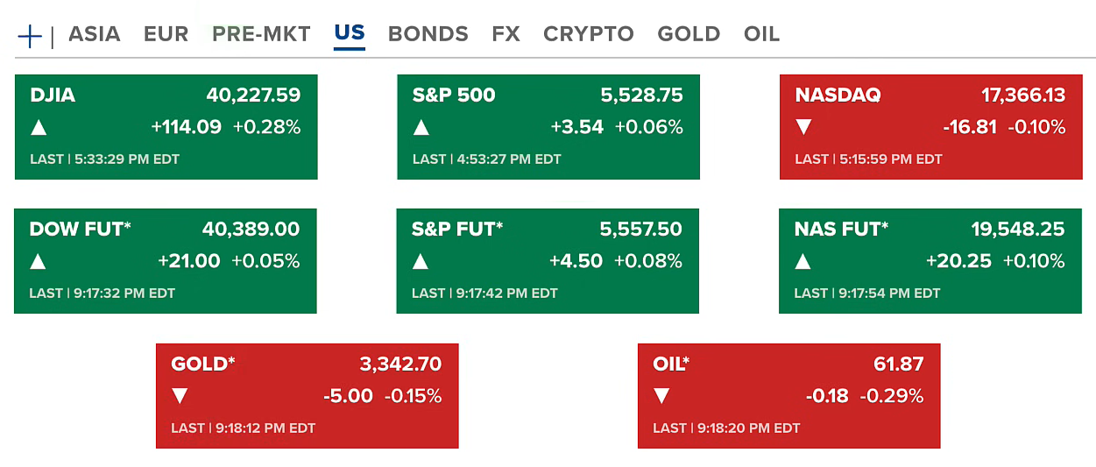The width and height of the screenshot is (1096, 467).
Task: Show the BONDS tab
Action: coord(428,34)
